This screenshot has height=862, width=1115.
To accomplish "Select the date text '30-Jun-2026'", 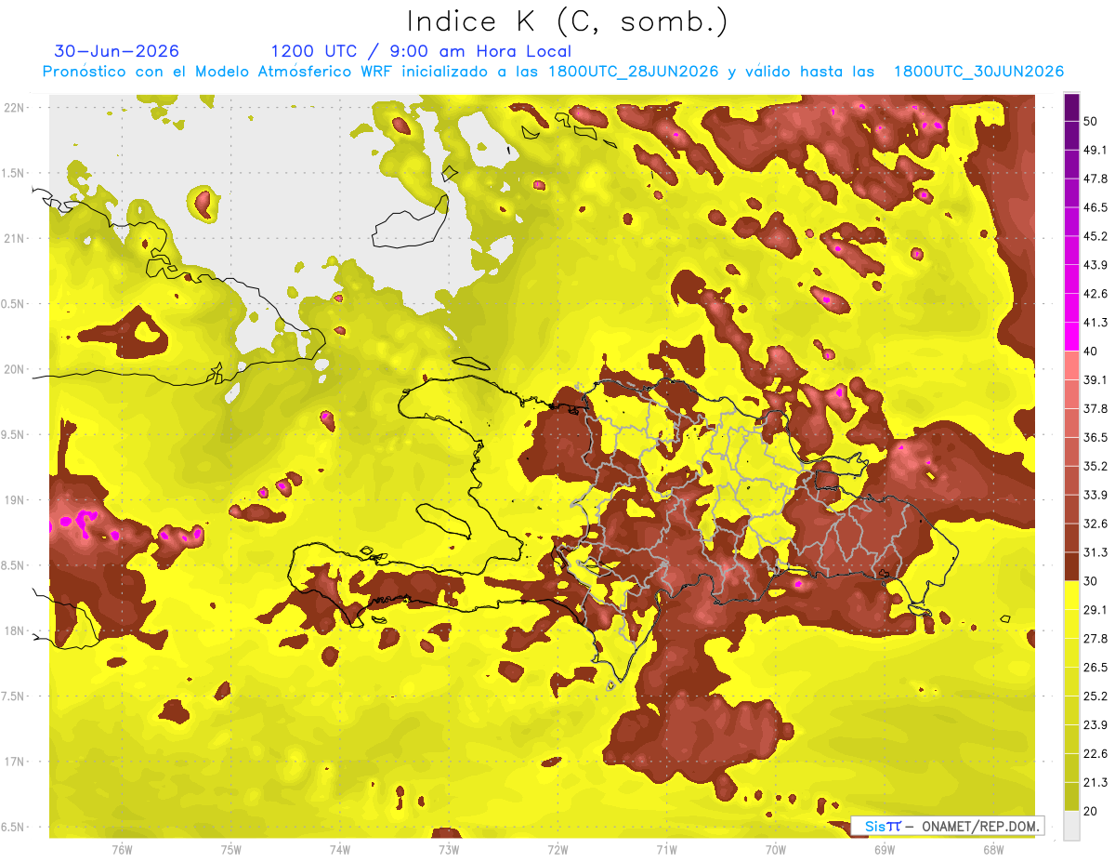I will tap(117, 51).
